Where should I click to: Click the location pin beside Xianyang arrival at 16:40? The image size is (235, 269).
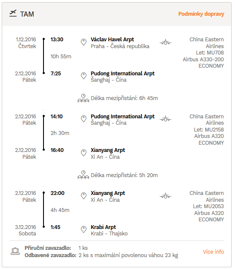(x=84, y=153)
